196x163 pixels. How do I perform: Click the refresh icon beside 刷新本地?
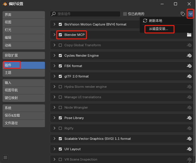point(145,20)
